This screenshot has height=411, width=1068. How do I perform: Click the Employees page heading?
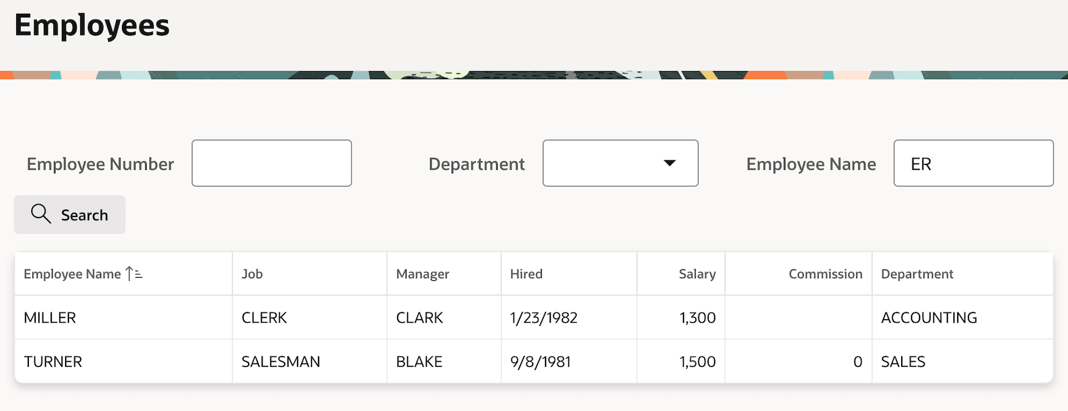[x=92, y=26]
